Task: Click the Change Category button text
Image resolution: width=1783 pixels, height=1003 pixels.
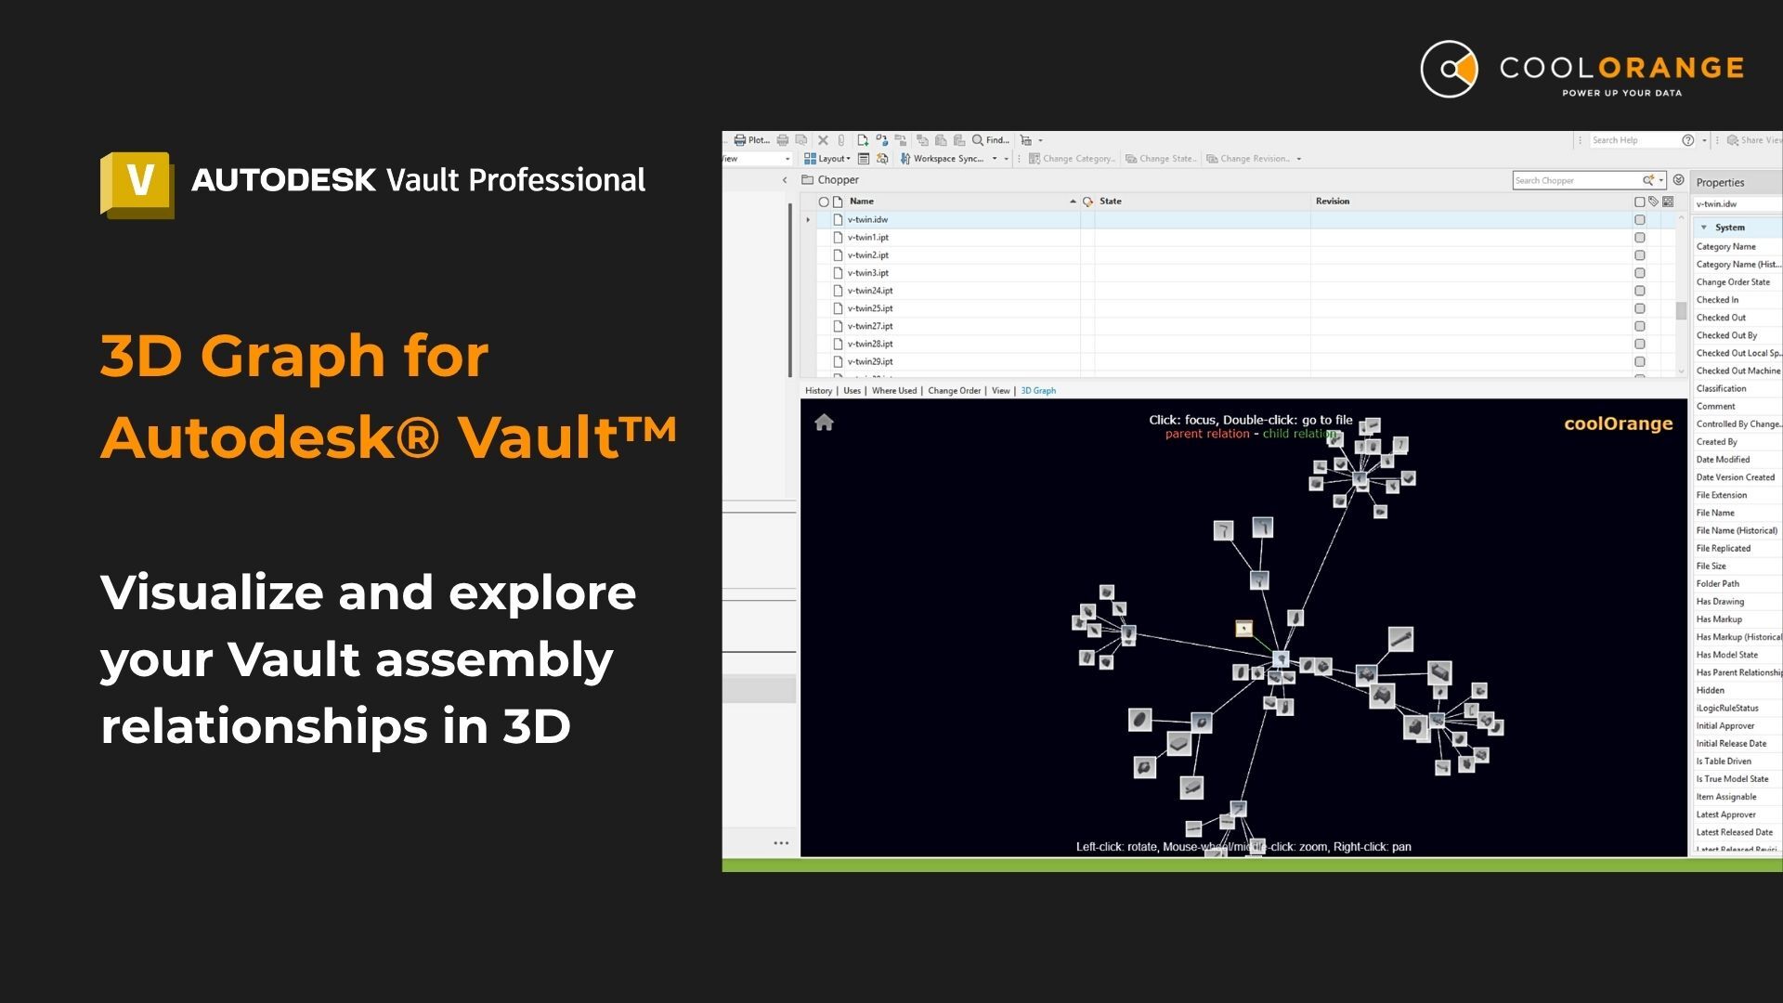Action: [1078, 159]
